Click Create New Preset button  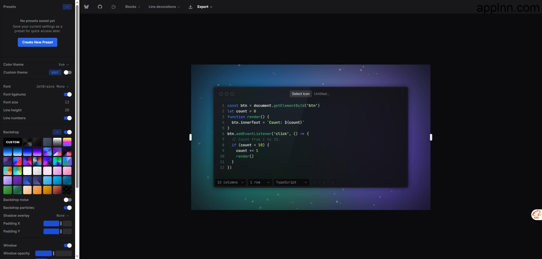[x=38, y=42]
